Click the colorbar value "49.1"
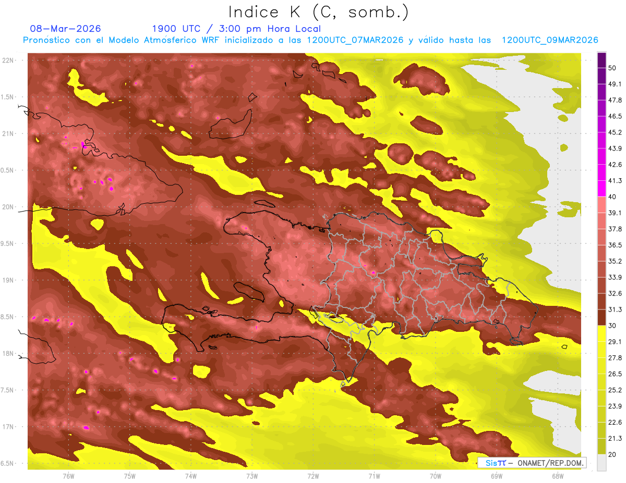626x483 pixels. point(615,84)
